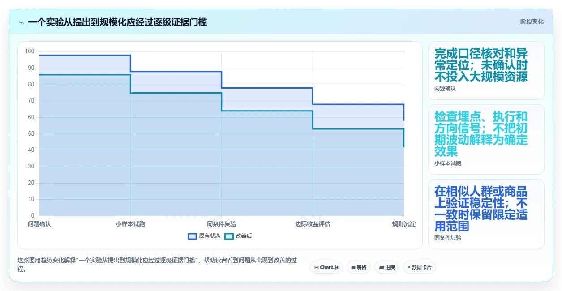Click the 0 y-axis label

(x=33, y=216)
